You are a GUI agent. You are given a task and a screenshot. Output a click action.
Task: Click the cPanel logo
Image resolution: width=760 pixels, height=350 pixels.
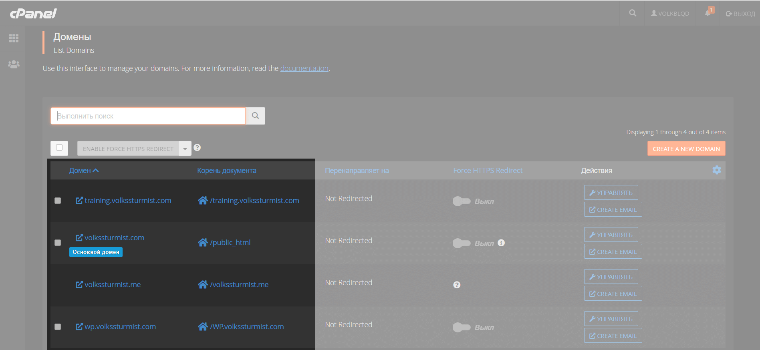[33, 13]
